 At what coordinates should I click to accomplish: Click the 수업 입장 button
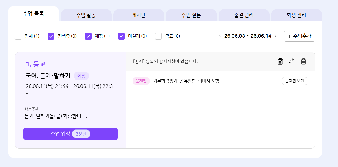[x=70, y=134]
